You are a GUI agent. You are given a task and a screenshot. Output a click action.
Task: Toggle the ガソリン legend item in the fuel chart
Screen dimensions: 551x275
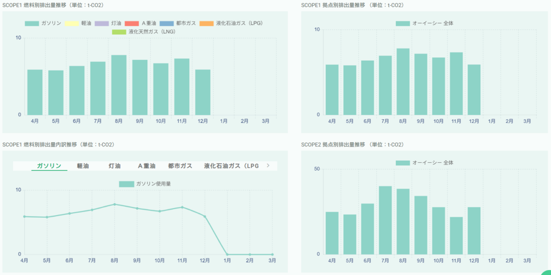tap(43, 23)
